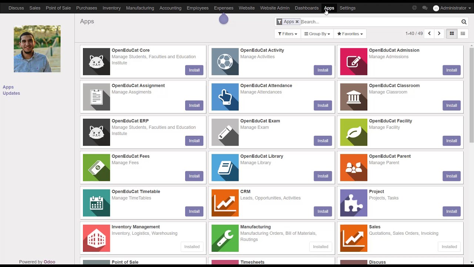Viewport: 474px width, 267px height.
Task: Click the OpenEduCat Core cat icon
Action: (96, 62)
